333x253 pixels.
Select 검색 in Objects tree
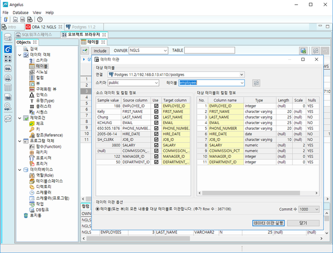34,49
